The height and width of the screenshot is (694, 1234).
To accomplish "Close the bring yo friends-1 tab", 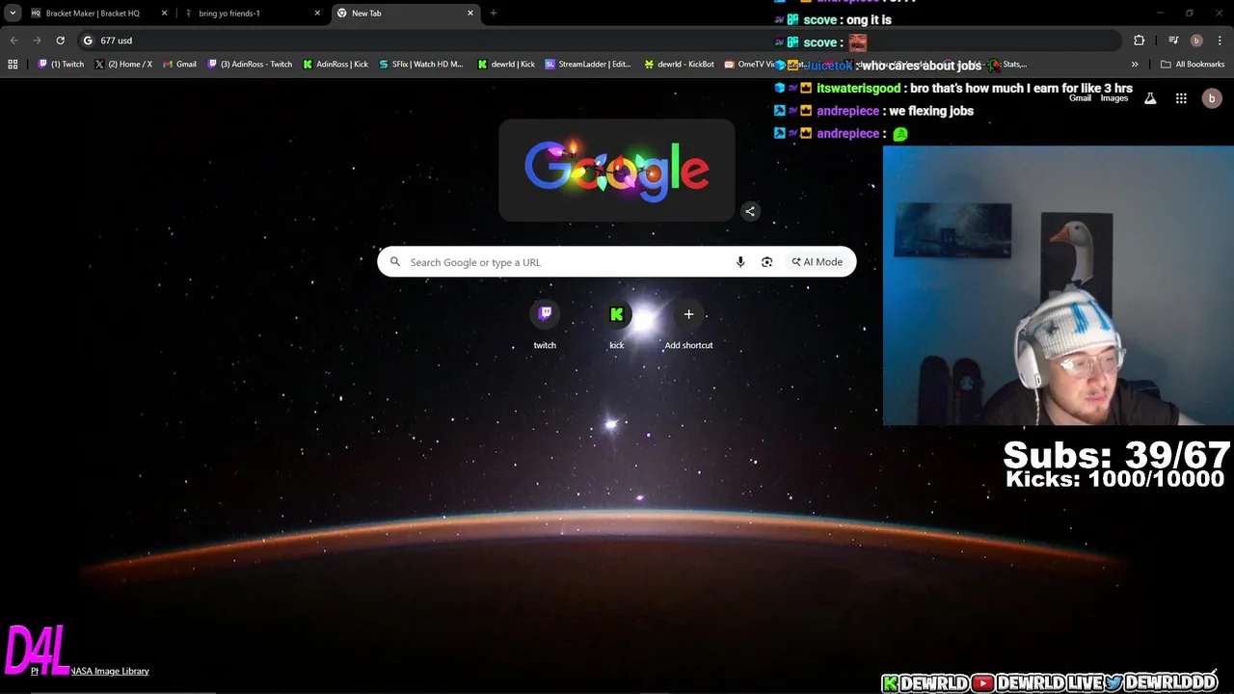I will pos(317,13).
